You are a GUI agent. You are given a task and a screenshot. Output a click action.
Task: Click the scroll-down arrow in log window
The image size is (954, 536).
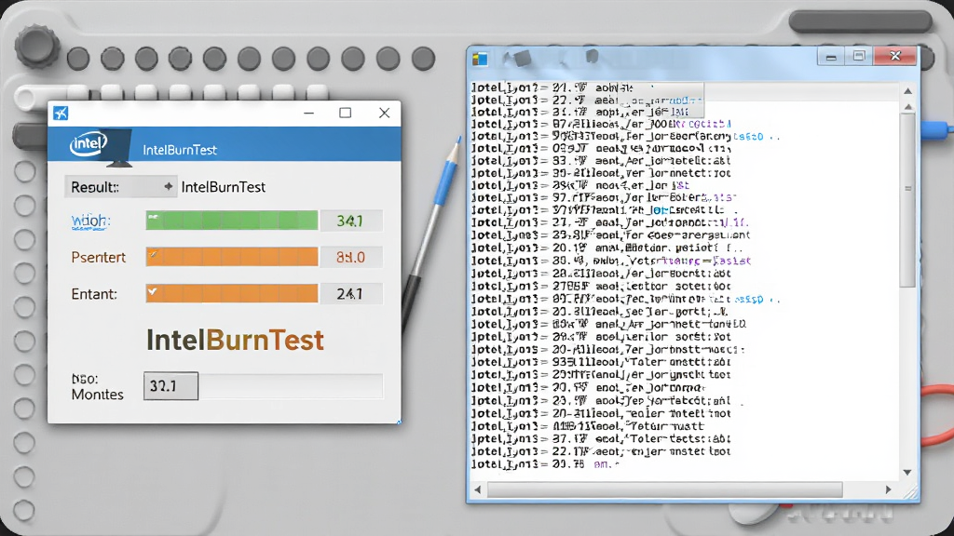click(907, 472)
